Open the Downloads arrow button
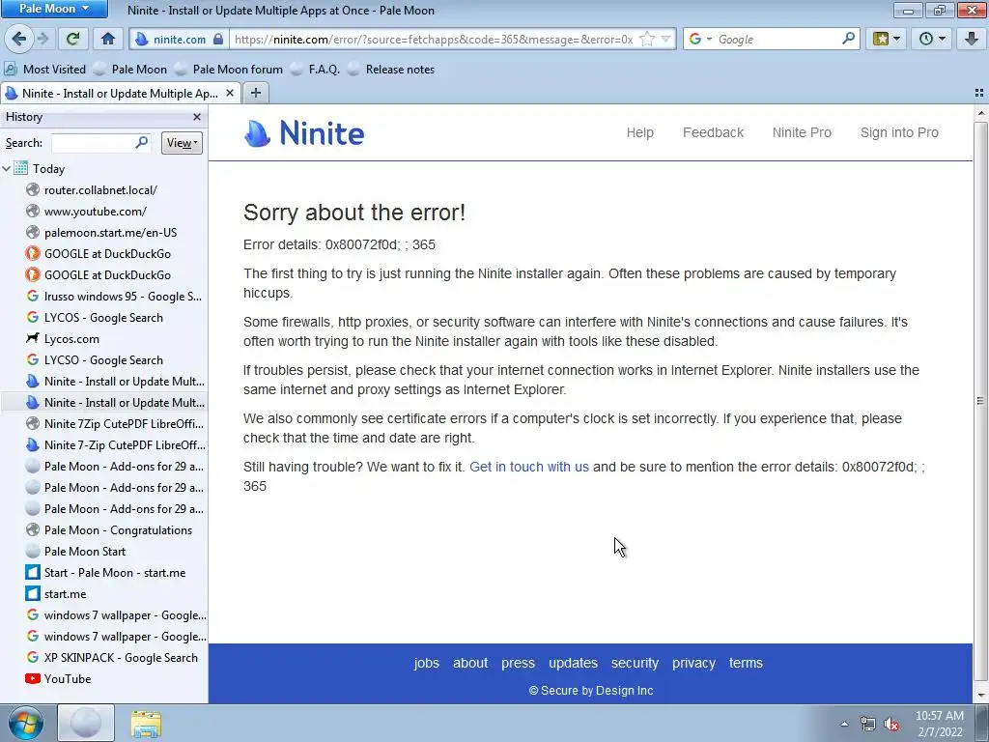989x742 pixels. [972, 39]
